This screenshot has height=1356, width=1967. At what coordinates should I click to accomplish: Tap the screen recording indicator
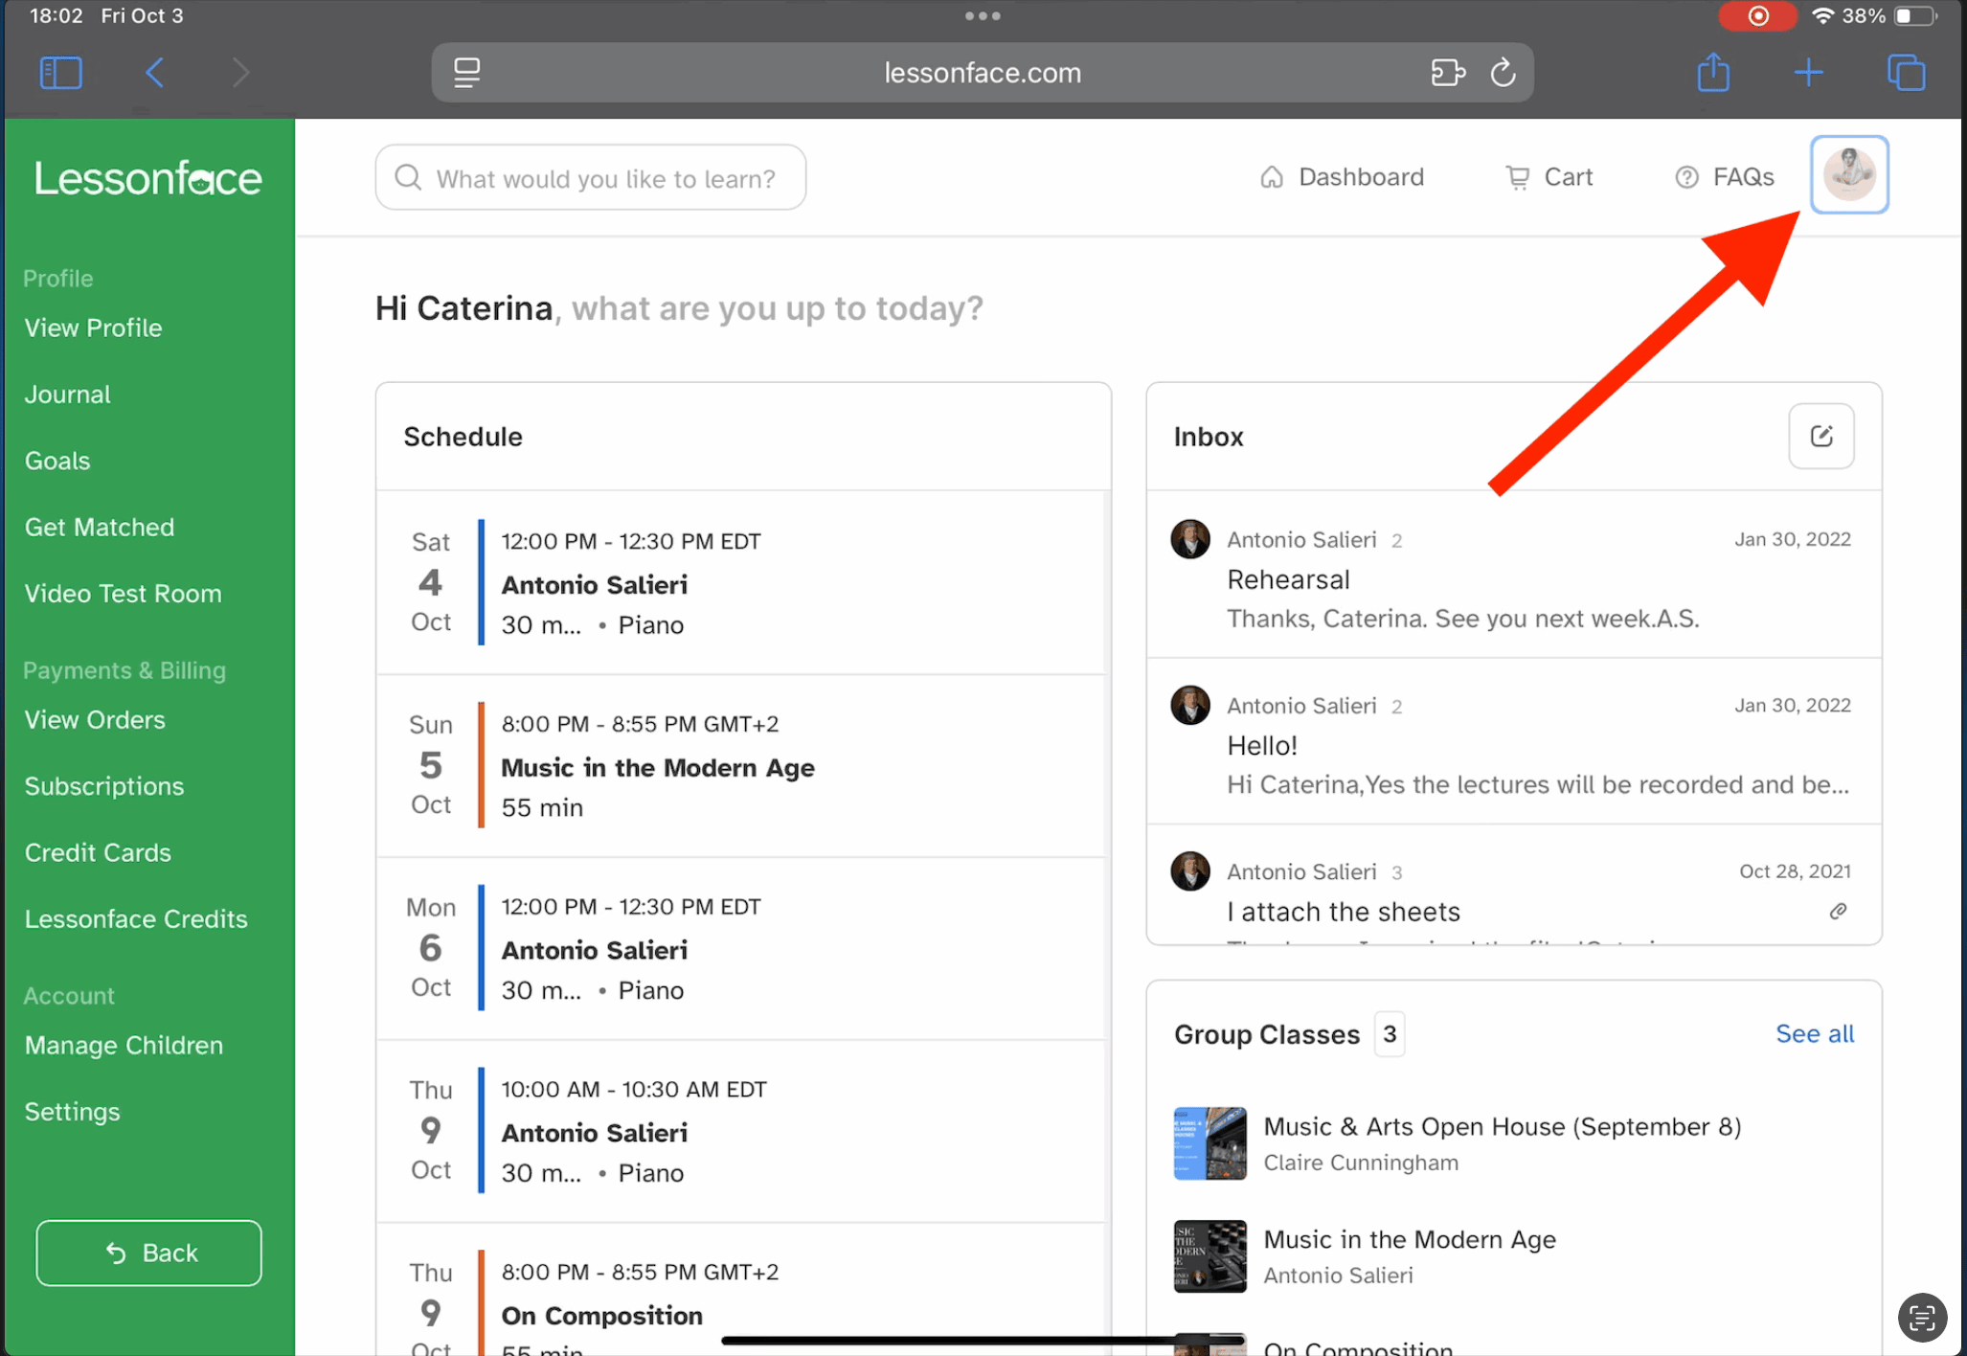(1757, 15)
